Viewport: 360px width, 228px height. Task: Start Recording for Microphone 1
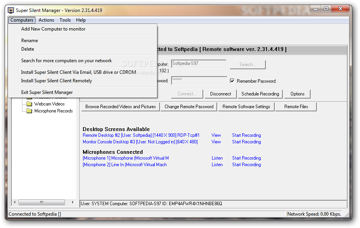point(246,158)
